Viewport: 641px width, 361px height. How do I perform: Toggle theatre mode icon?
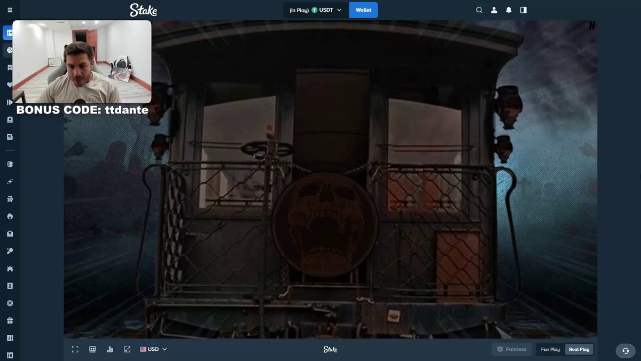(92, 349)
